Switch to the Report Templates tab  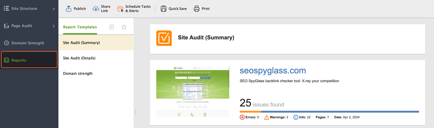coord(80,27)
